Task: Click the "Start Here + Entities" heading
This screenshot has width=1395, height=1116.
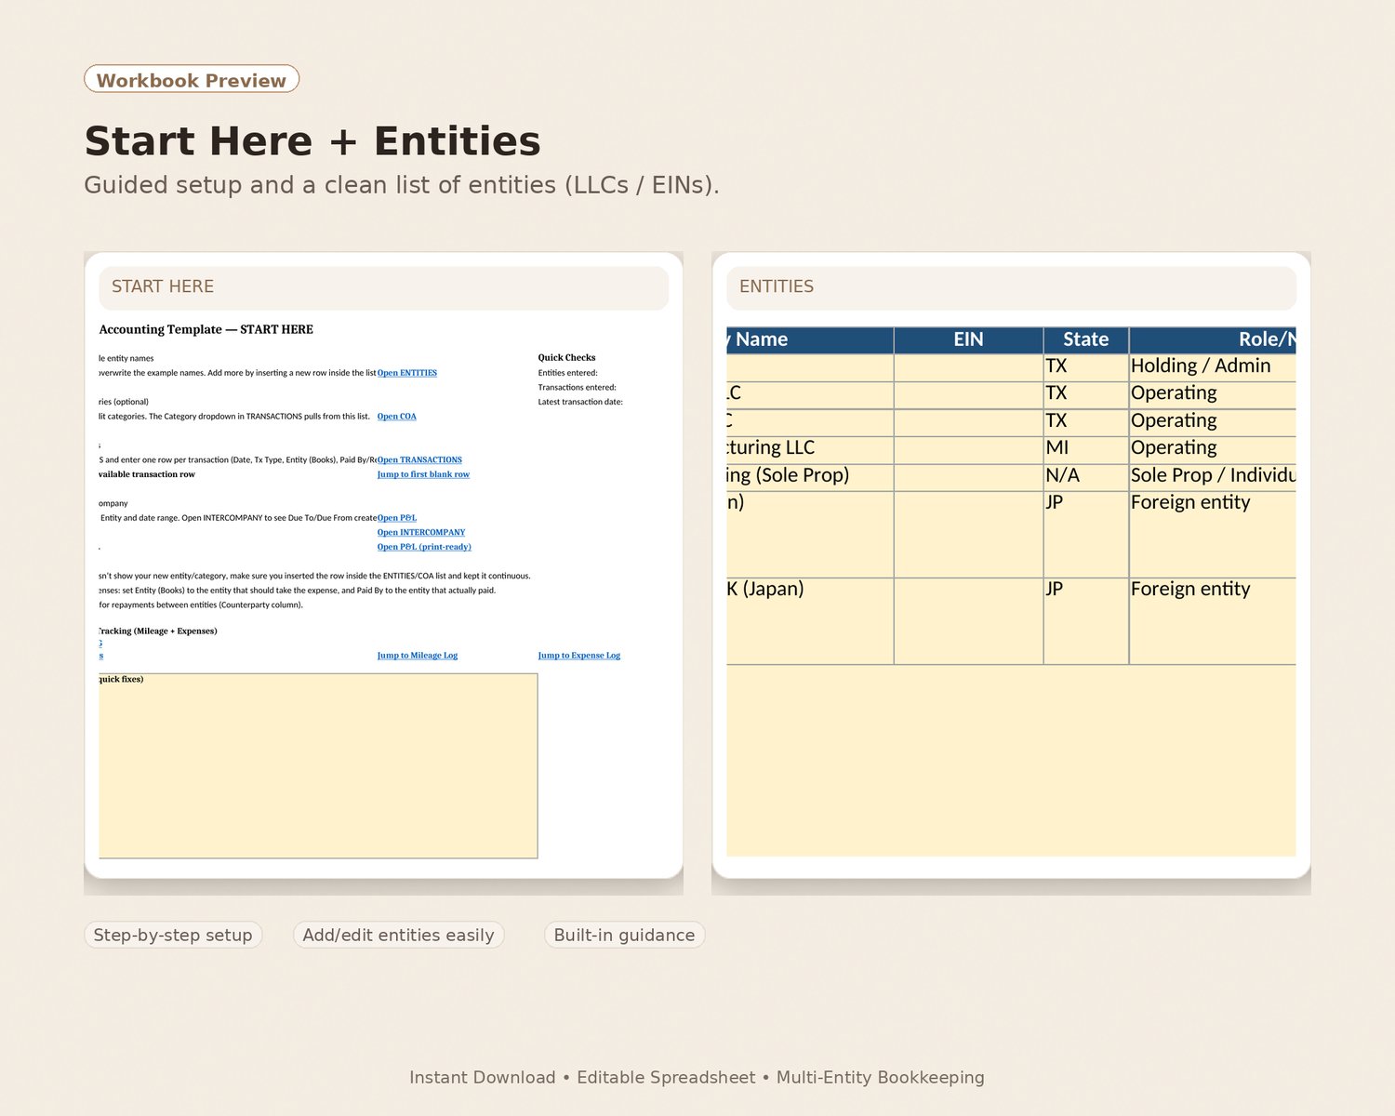Action: click(x=312, y=141)
